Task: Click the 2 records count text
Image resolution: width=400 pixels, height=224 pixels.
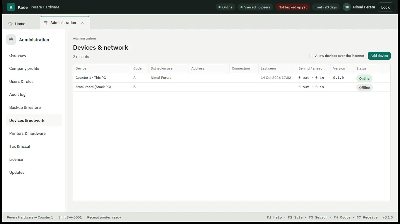Action: 81,57
